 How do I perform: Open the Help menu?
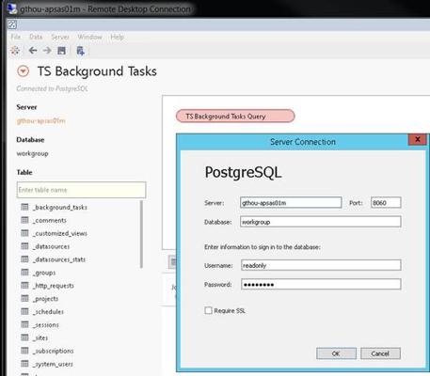118,37
